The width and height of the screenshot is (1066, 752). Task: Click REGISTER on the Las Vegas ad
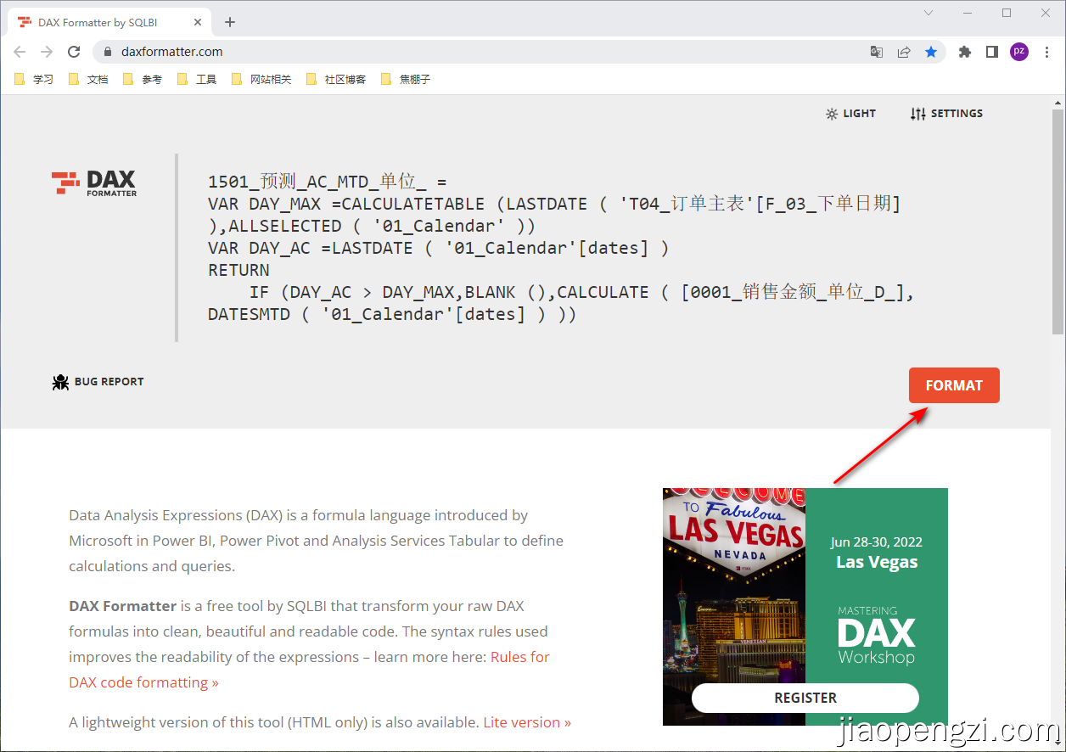coord(805,698)
